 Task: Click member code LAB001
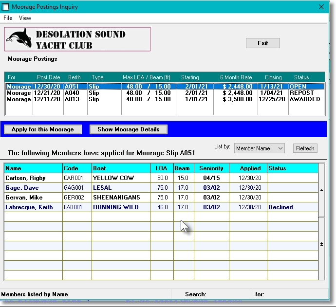tap(73, 207)
